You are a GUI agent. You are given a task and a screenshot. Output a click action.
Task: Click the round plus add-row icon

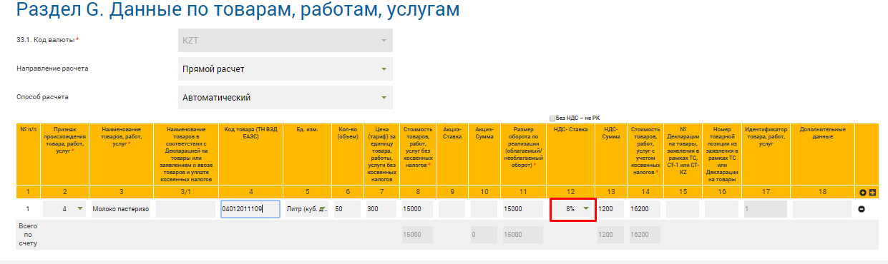pos(862,193)
